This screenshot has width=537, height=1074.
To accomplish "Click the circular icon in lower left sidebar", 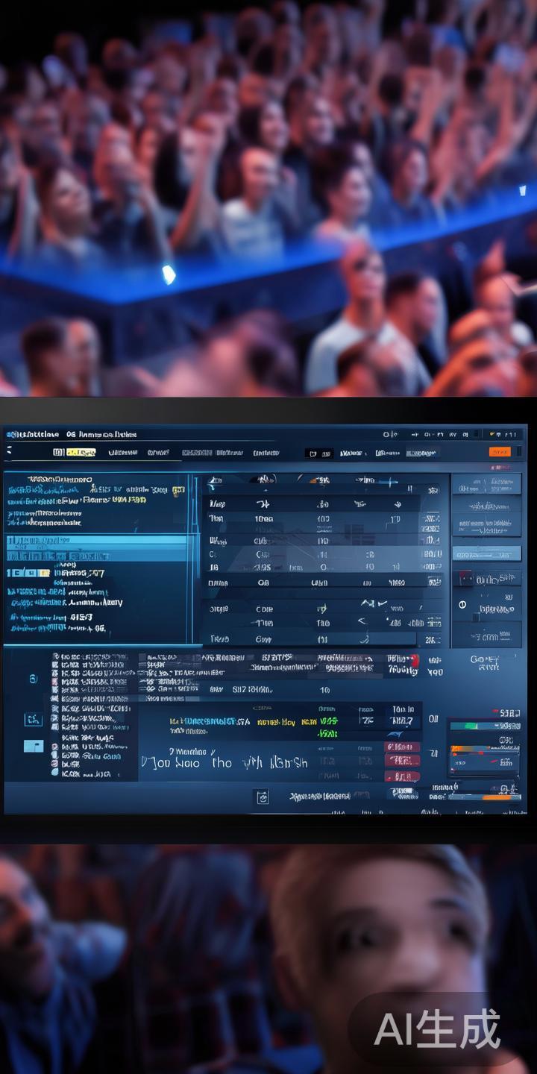I will (33, 679).
